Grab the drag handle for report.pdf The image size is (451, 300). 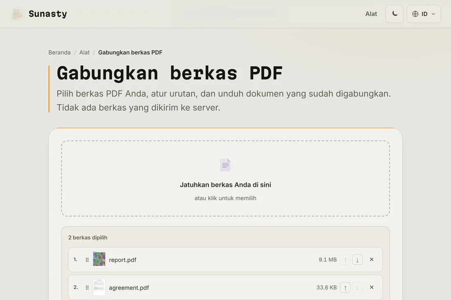[87, 260]
